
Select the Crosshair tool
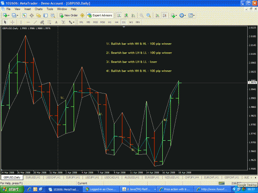click(x=12, y=22)
